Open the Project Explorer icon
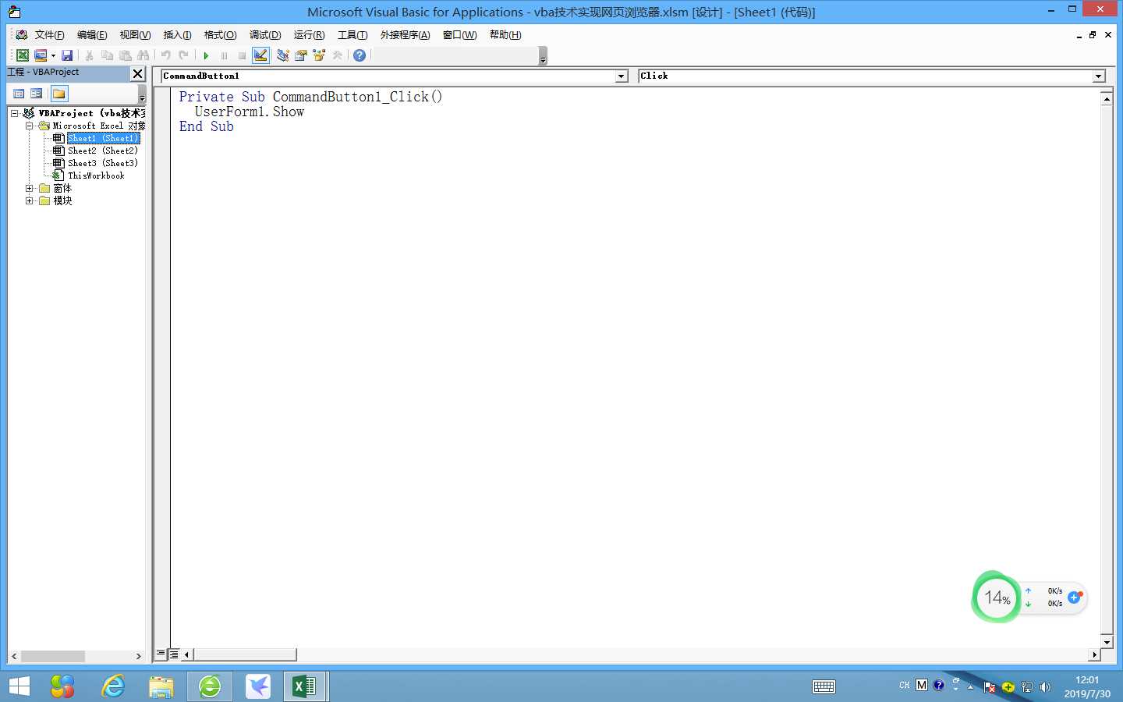1123x702 pixels. (x=283, y=55)
